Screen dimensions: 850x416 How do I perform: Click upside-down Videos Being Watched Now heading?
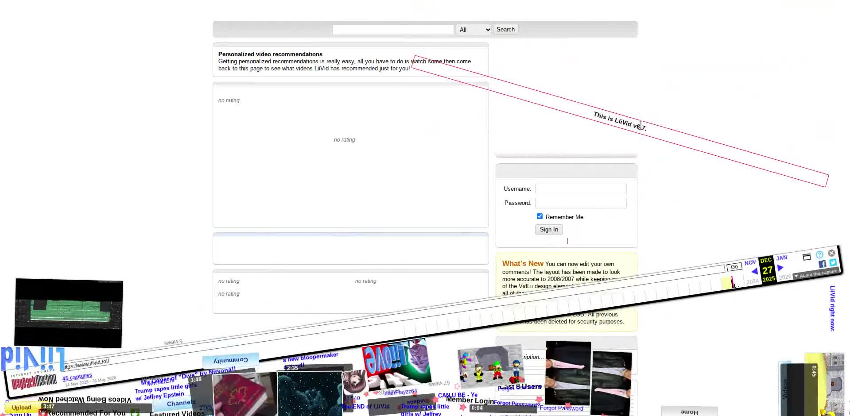tap(85, 399)
